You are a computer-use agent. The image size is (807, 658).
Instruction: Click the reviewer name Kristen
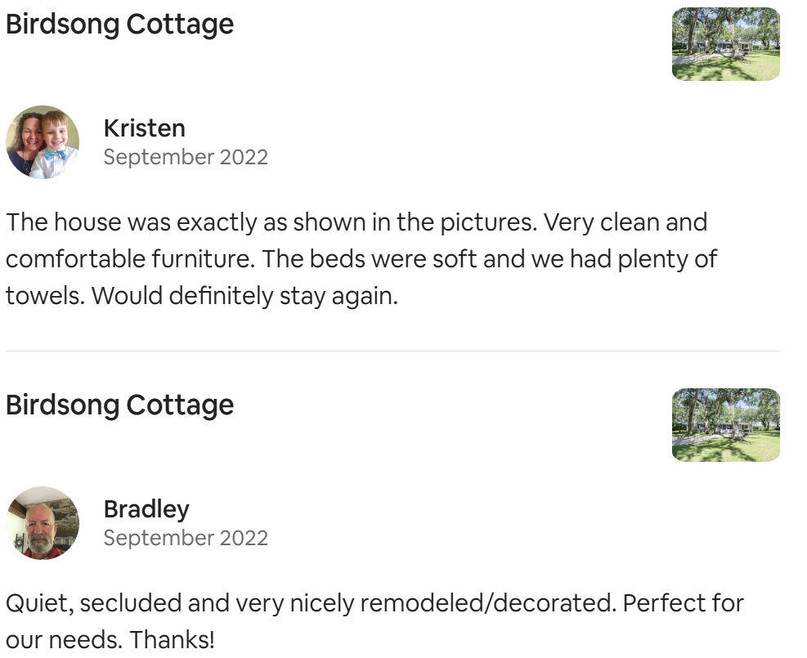click(144, 128)
